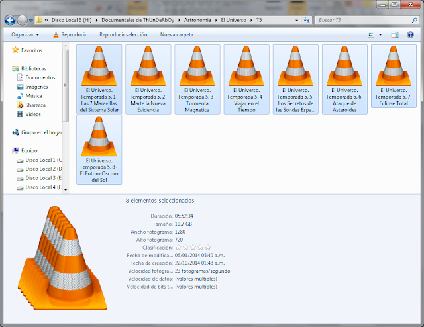424x327 pixels.
Task: Click Reproducir with the VLC cone
Action: coord(70,34)
